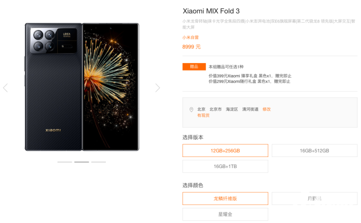This screenshot has width=361, height=223.
Task: Jump to the first carousel image indicator
Action: pyautogui.click(x=65, y=162)
